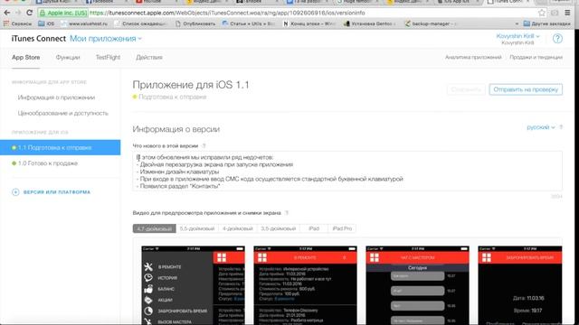The image size is (579, 325).
Task: Open App Analytics link
Action: coord(473,58)
